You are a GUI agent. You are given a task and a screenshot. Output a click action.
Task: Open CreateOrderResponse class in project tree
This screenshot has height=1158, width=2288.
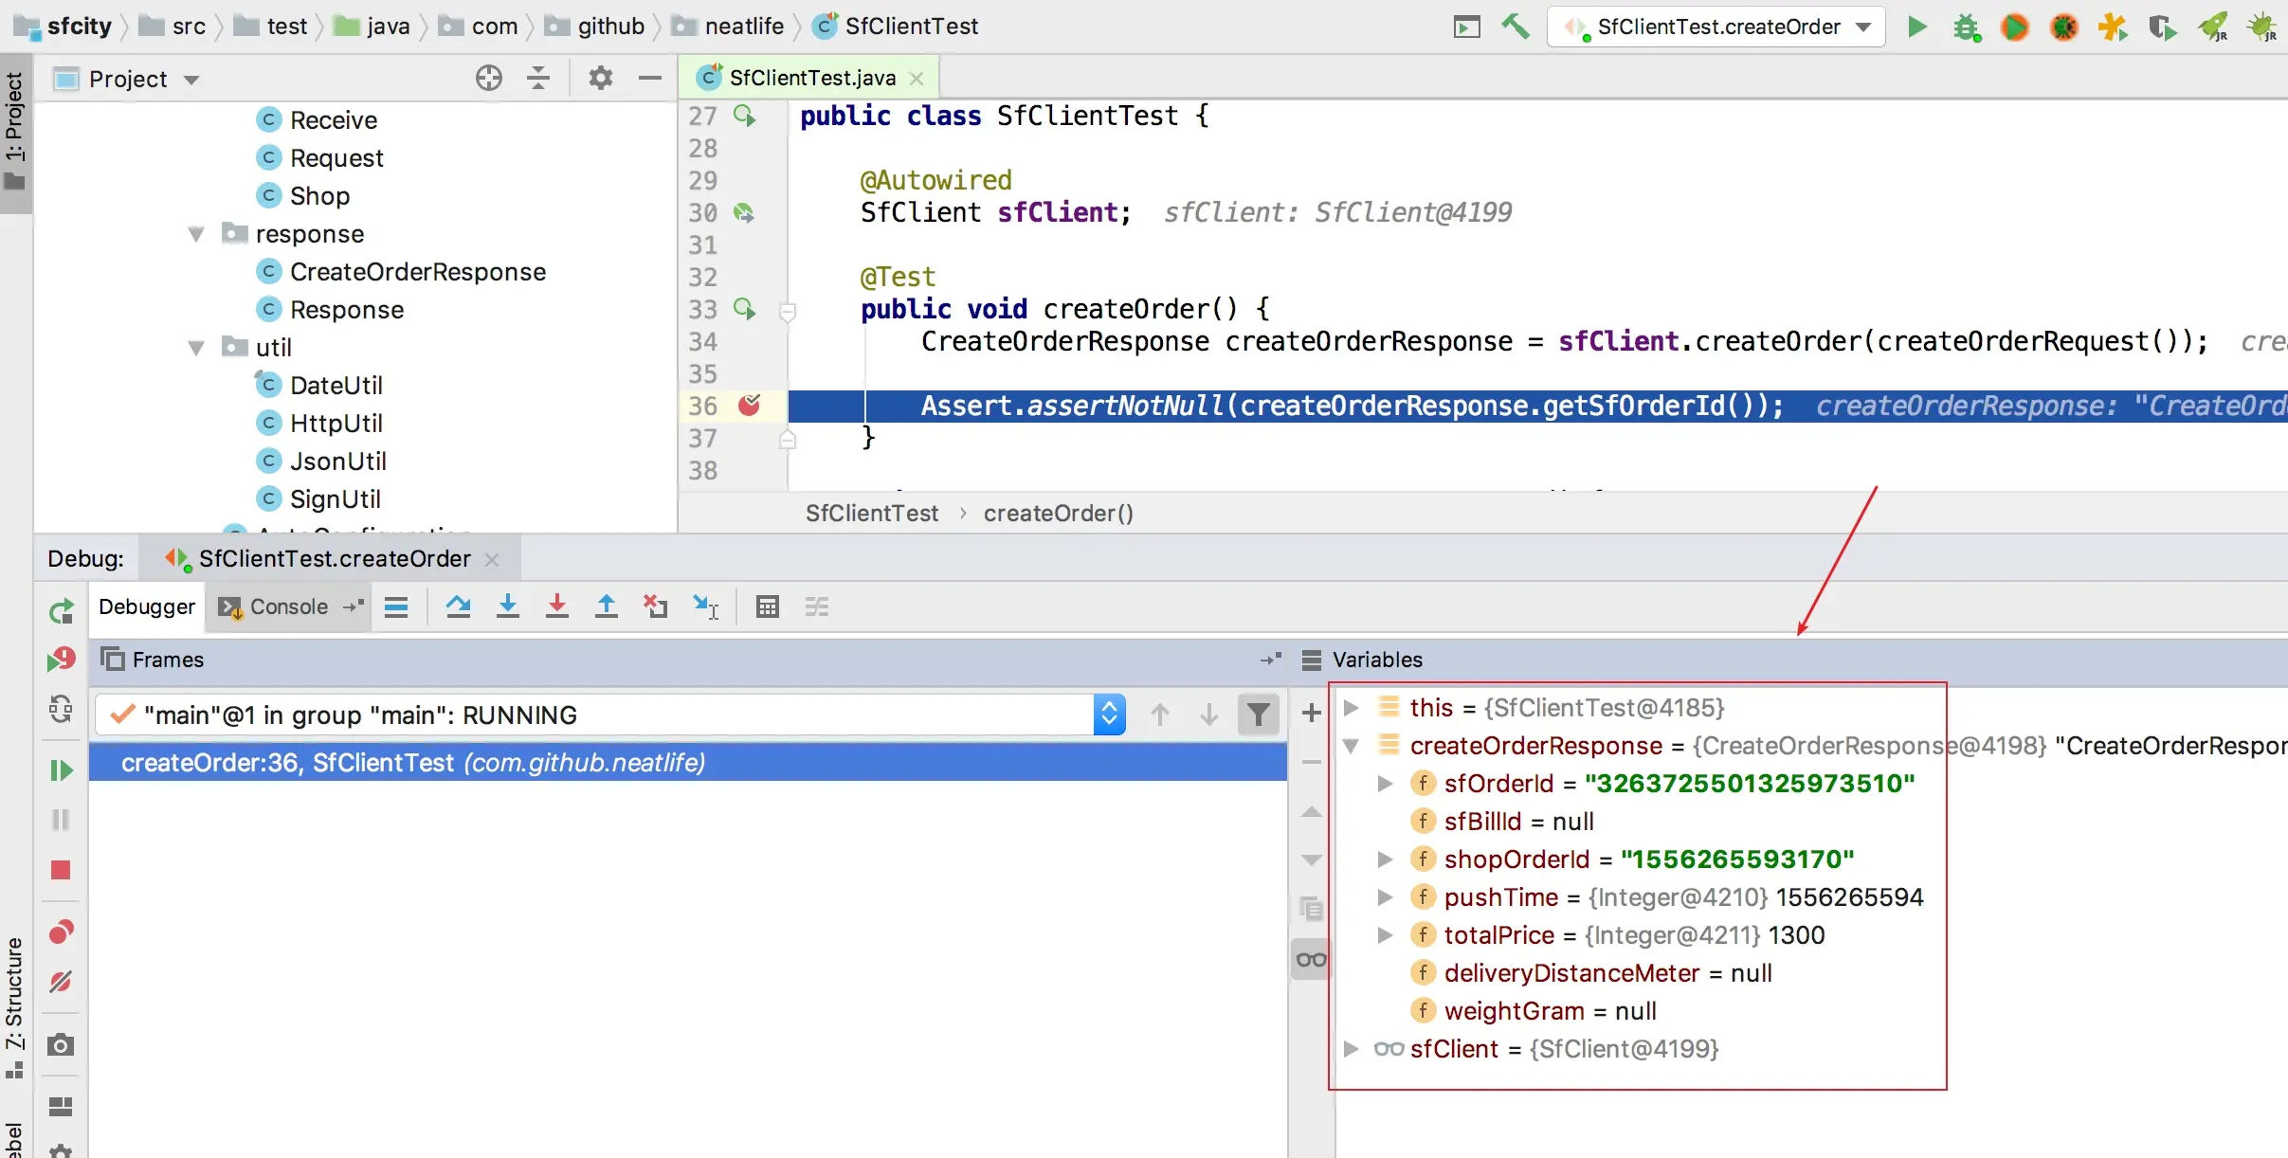(x=417, y=272)
